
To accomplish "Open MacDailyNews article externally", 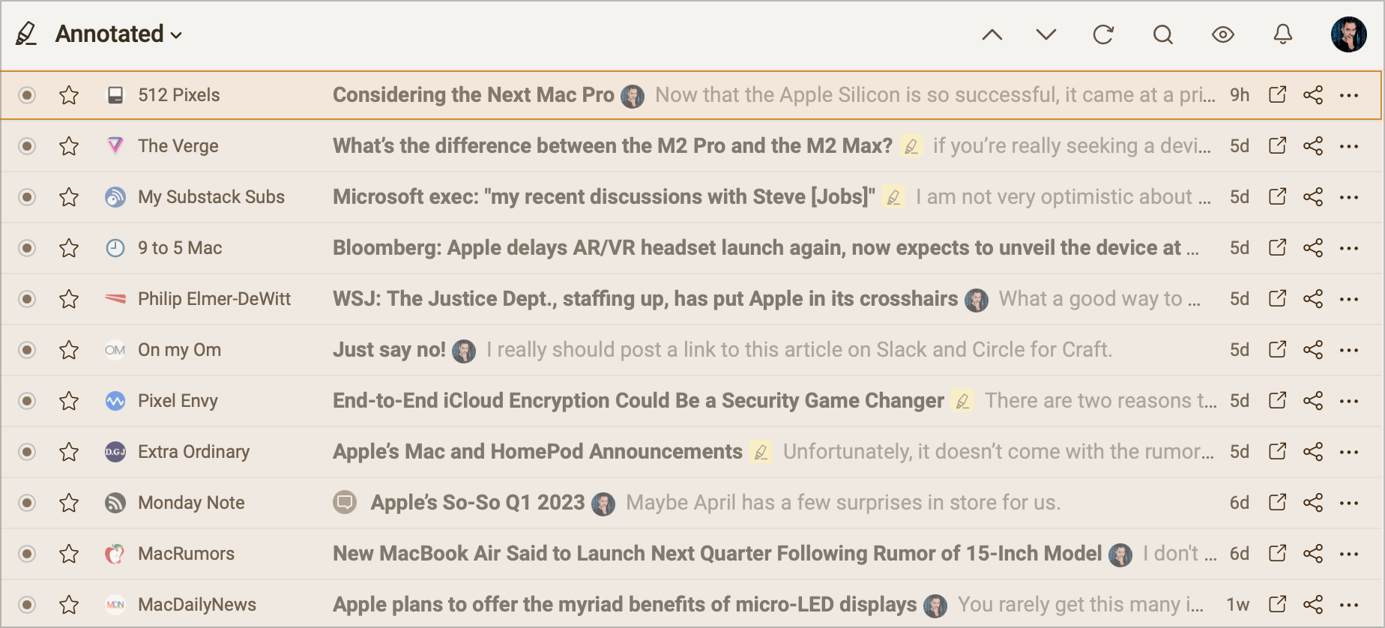I will 1278,604.
